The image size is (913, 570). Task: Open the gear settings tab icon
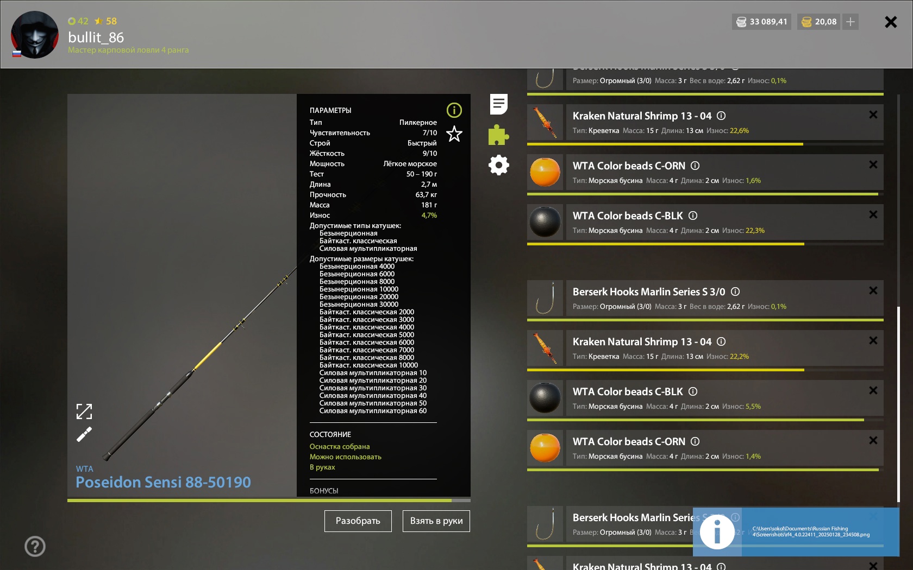pyautogui.click(x=498, y=165)
